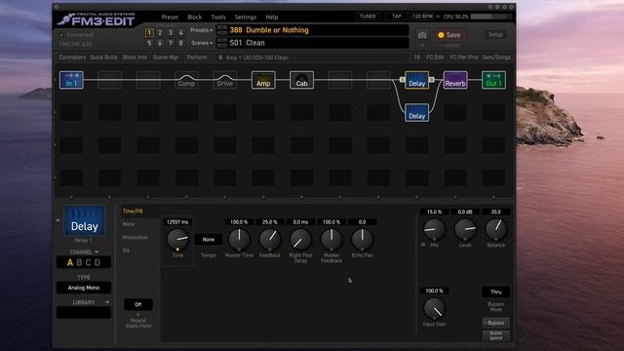Select the Reverb block in the grid

pos(455,80)
